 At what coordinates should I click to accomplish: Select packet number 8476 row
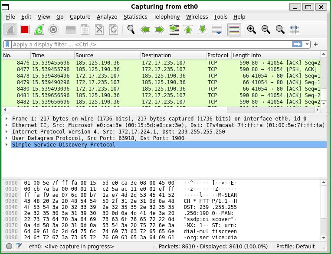(x=161, y=63)
